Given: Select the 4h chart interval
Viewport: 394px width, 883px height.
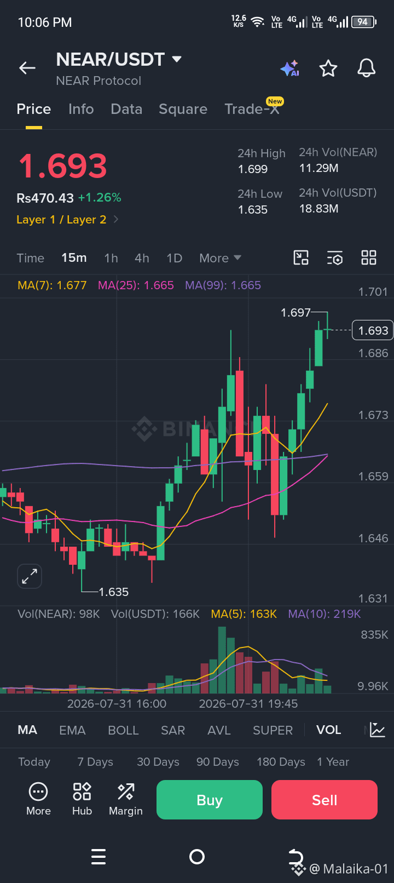Looking at the screenshot, I should tap(142, 258).
